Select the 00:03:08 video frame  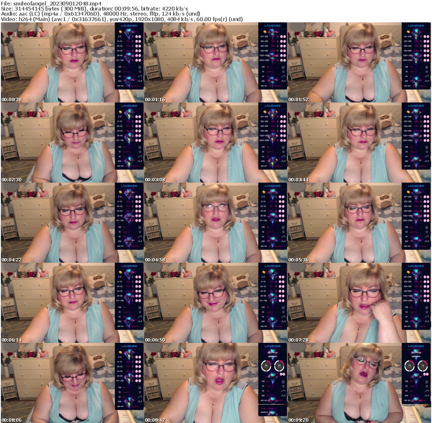pyautogui.click(x=216, y=143)
